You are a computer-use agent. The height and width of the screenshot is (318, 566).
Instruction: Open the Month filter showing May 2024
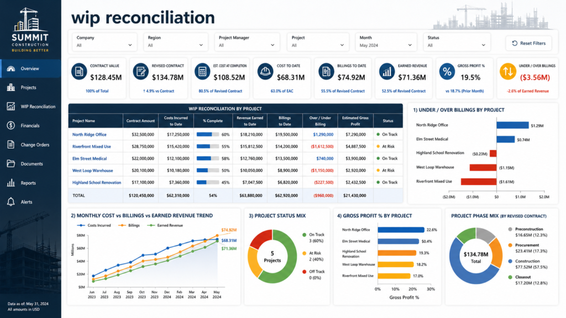[385, 42]
